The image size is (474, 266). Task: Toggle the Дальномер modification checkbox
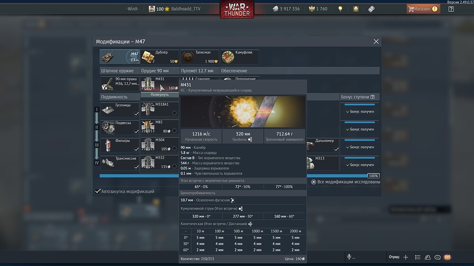[336, 149]
